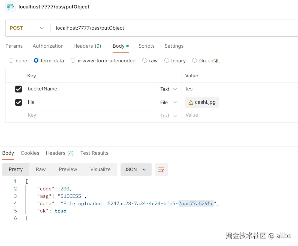Screen dimensions: 298x246
Task: Uncheck the bucketName row checkbox
Action: 19,89
